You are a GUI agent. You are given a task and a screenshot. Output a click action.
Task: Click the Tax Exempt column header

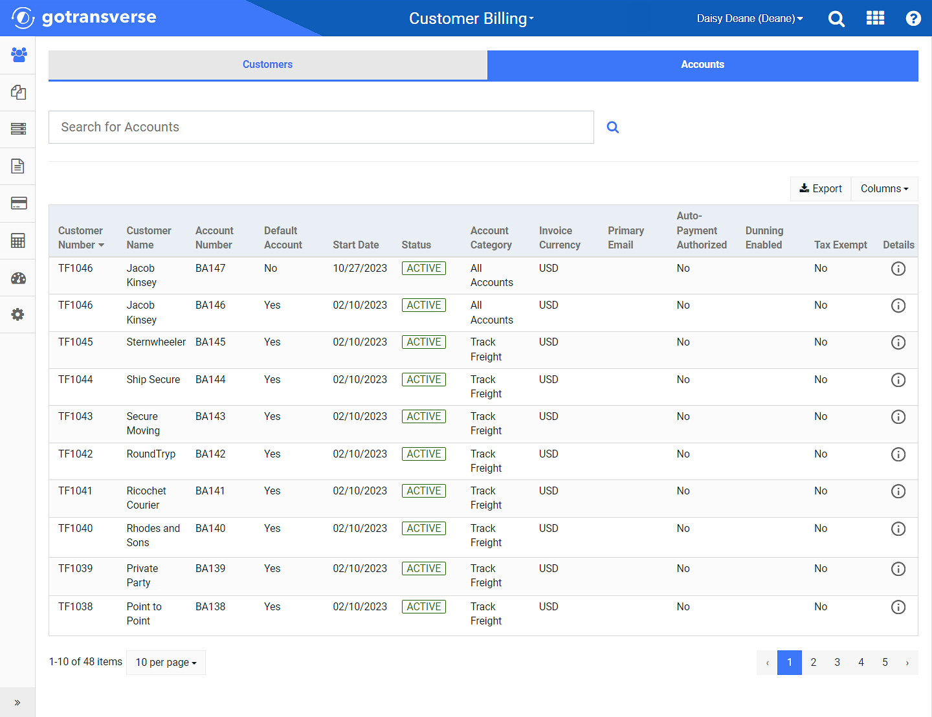tap(841, 245)
